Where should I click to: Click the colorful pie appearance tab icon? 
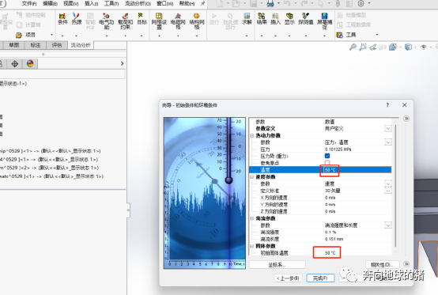[30, 64]
